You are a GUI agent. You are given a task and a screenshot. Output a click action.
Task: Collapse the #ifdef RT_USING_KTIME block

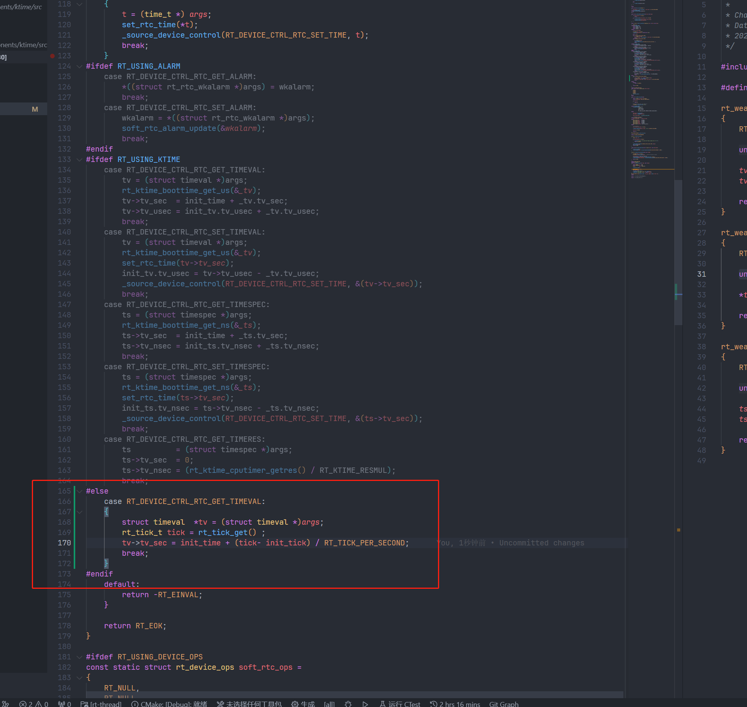tap(79, 159)
